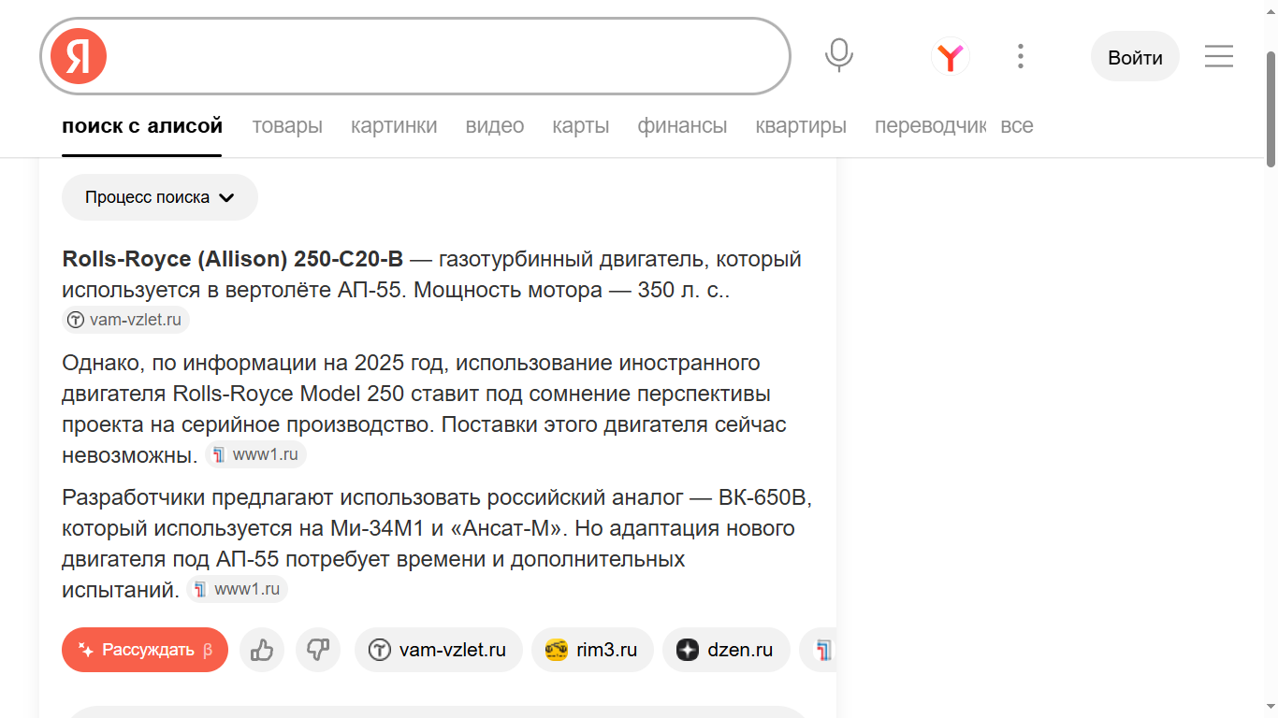Click the bold text Rolls-Royce (Allison) 250-C20-B
This screenshot has width=1278, height=718.
233,259
